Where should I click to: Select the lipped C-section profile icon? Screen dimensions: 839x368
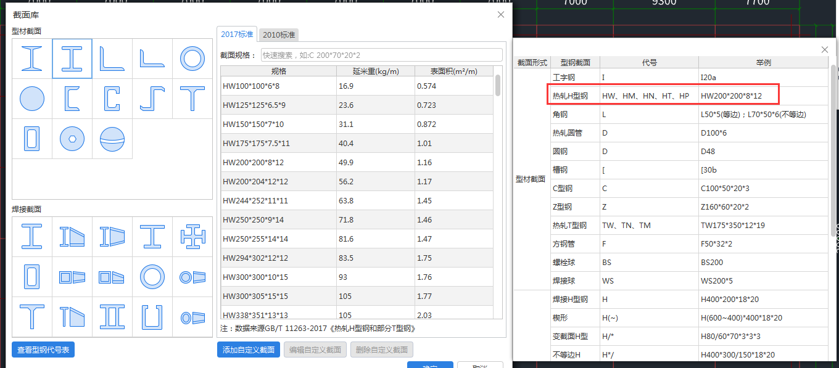pyautogui.click(x=112, y=99)
